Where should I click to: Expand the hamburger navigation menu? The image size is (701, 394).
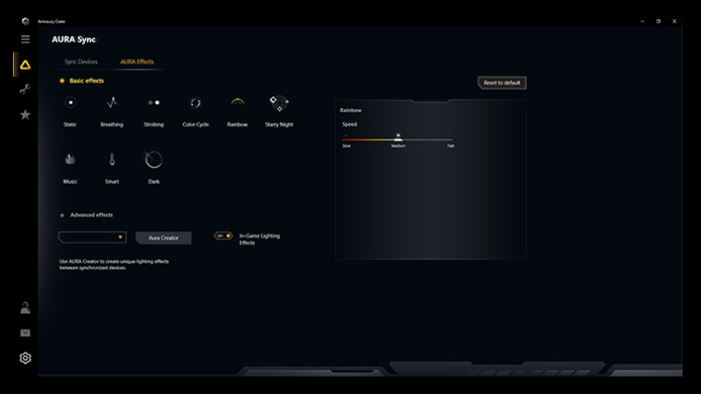pyautogui.click(x=25, y=40)
